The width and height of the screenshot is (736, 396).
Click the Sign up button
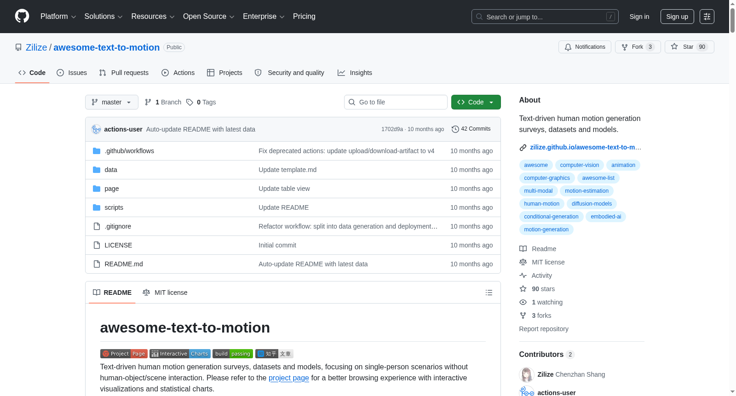click(x=677, y=17)
